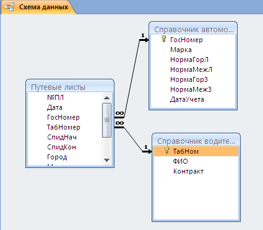Click the key icon next to ТабНом
Screen dimensions: 263x230
(166, 151)
